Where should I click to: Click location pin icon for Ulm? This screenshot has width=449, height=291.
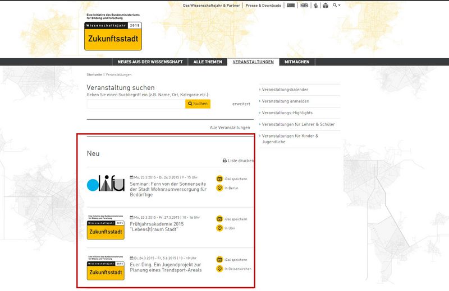tap(220, 228)
